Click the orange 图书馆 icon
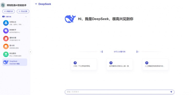193x95 pixels. tap(6, 46)
